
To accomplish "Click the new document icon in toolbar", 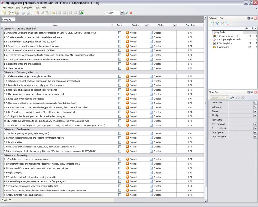I will click(5, 13).
